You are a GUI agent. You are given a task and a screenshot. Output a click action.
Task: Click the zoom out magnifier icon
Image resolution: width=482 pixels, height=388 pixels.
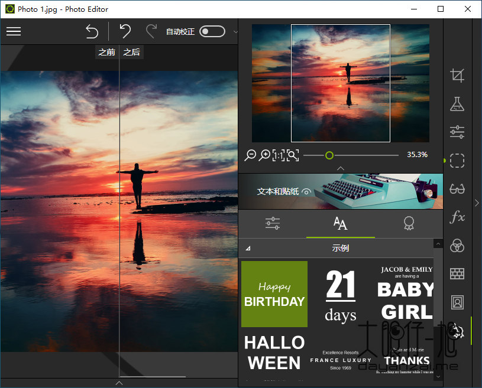point(250,155)
